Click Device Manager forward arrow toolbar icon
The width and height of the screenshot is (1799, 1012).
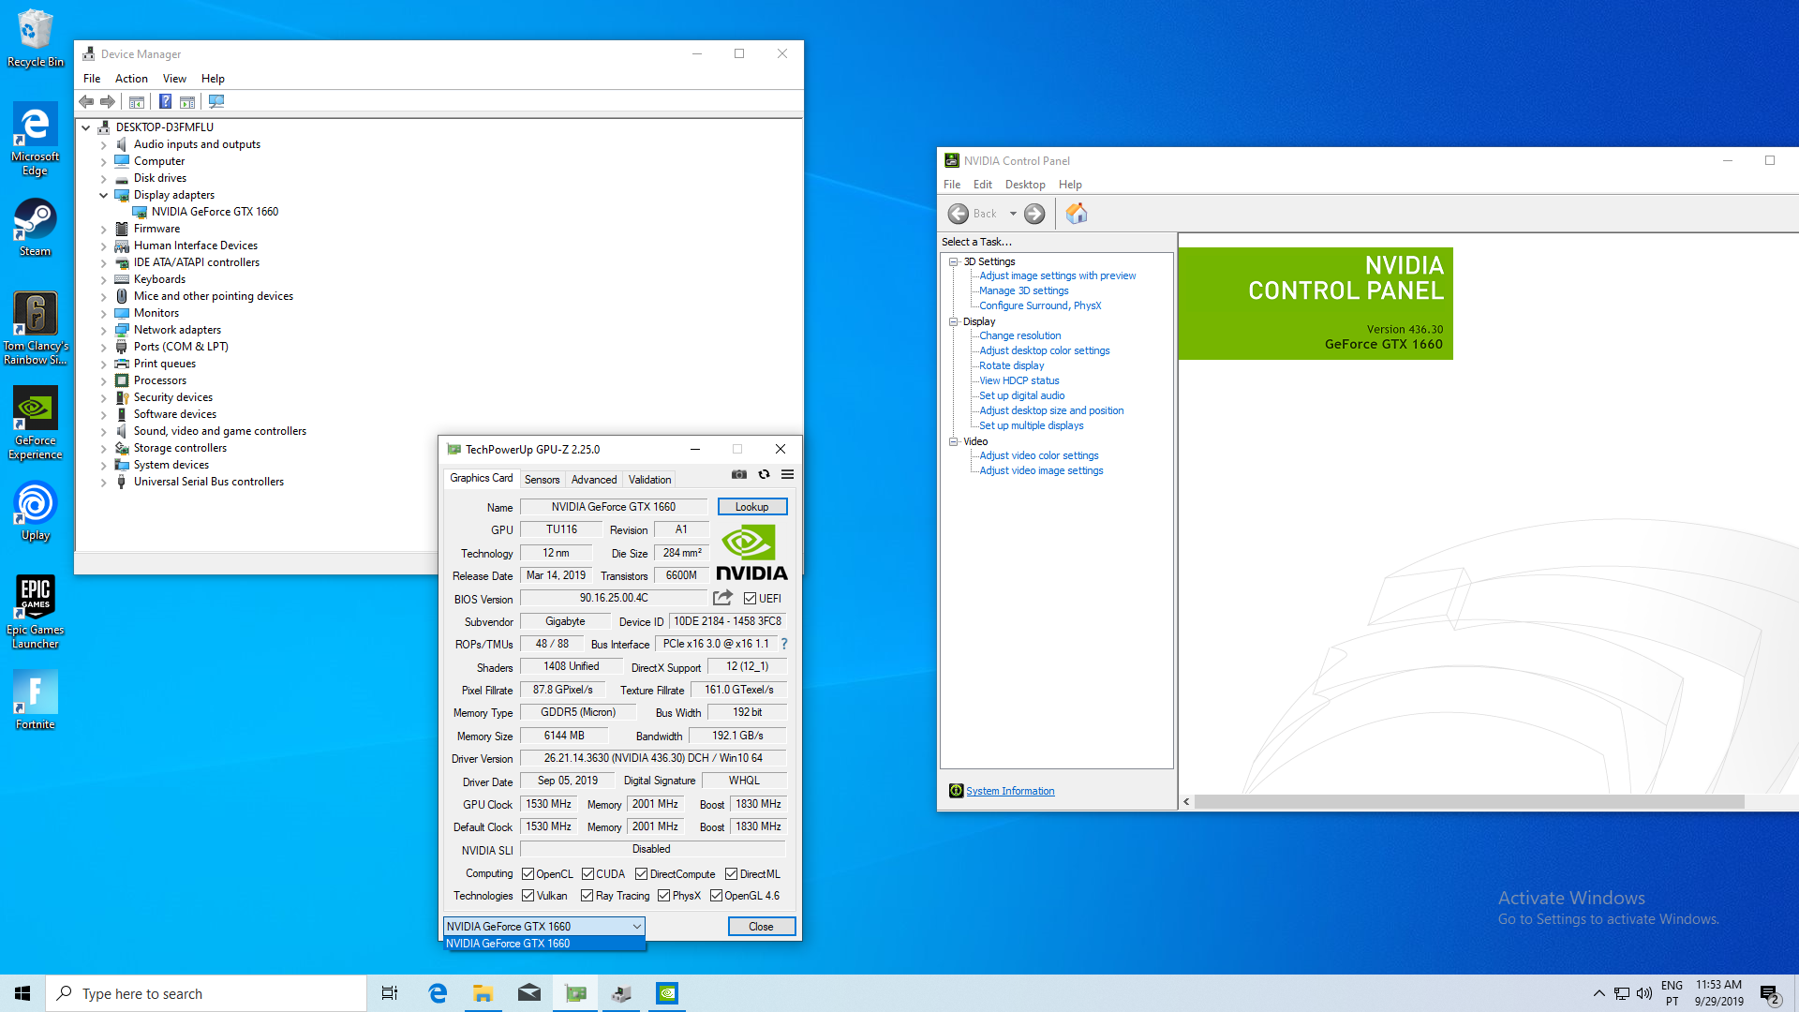(108, 101)
